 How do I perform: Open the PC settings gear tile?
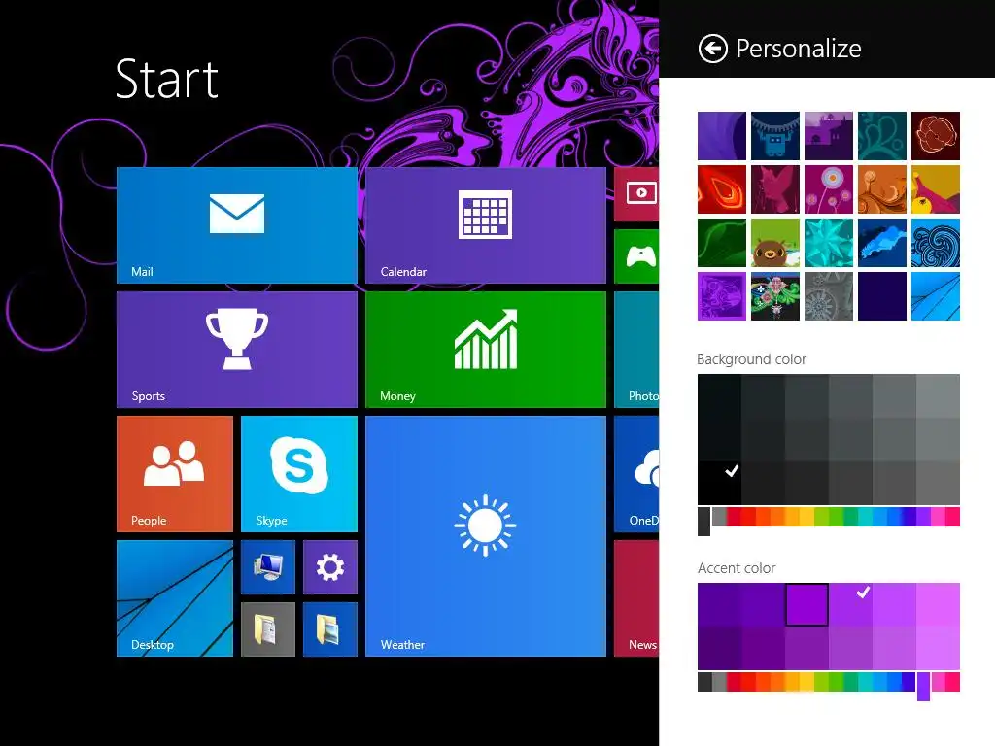pyautogui.click(x=330, y=567)
